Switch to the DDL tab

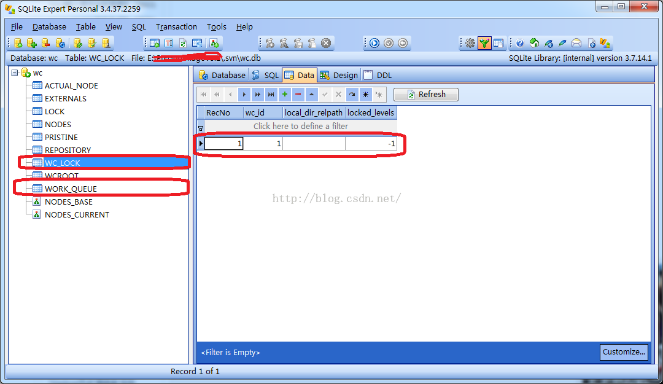384,75
